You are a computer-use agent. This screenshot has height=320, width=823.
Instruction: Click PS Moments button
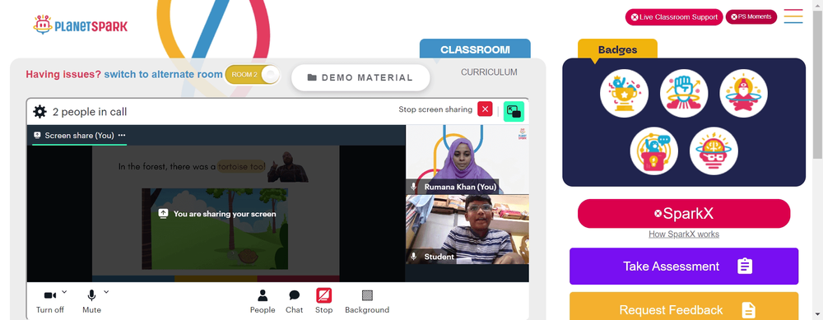coord(751,16)
